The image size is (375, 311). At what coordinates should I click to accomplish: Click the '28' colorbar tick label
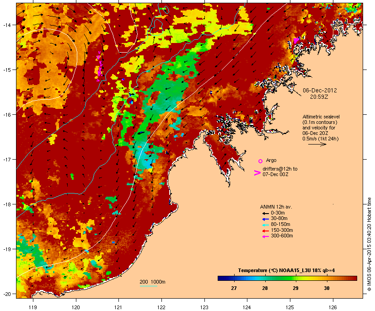[265, 288]
